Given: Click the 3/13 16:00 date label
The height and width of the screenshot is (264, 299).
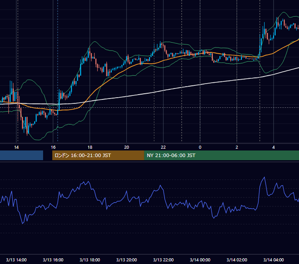Looking at the screenshot, I should tap(53, 260).
